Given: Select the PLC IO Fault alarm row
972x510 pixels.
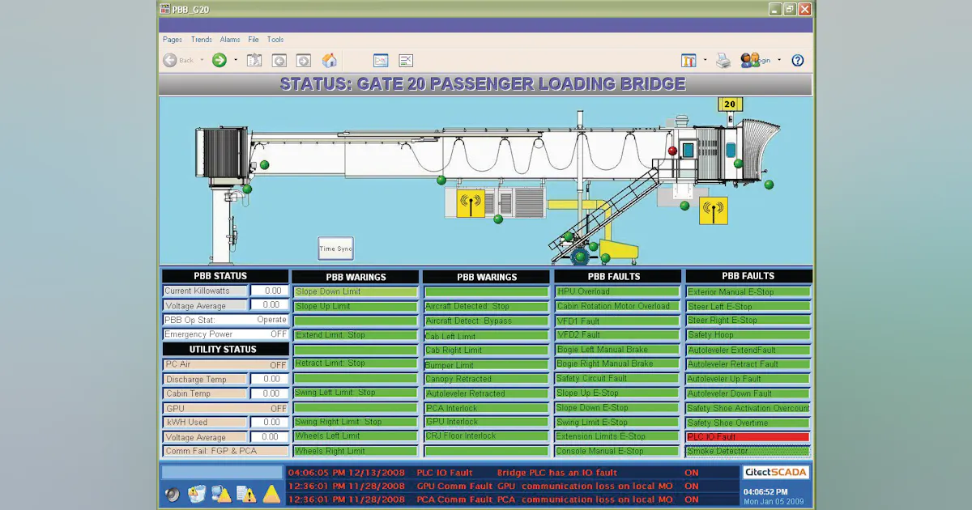Looking at the screenshot, I should point(511,473).
